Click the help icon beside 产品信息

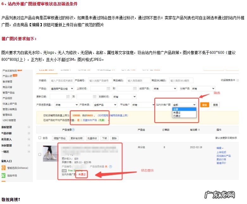(73, 130)
